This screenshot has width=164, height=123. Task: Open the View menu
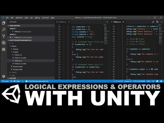click(27, 18)
